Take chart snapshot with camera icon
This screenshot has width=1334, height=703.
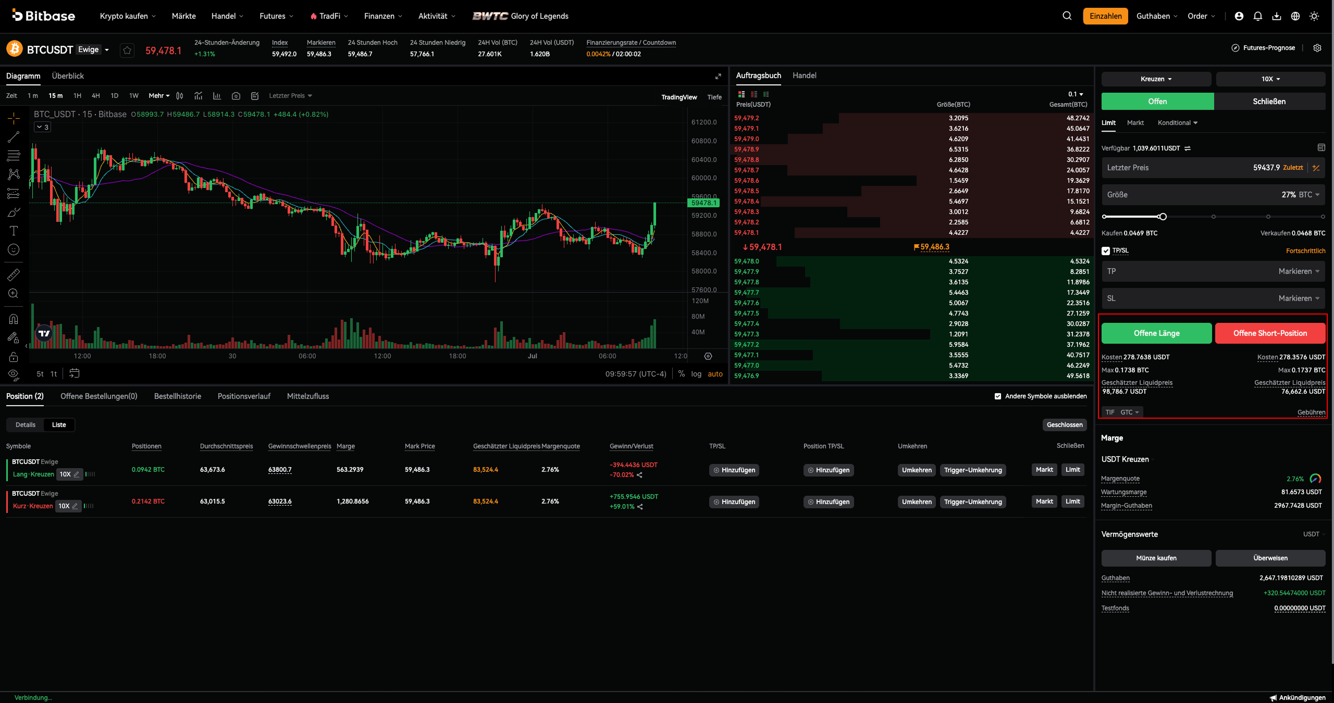(x=236, y=96)
